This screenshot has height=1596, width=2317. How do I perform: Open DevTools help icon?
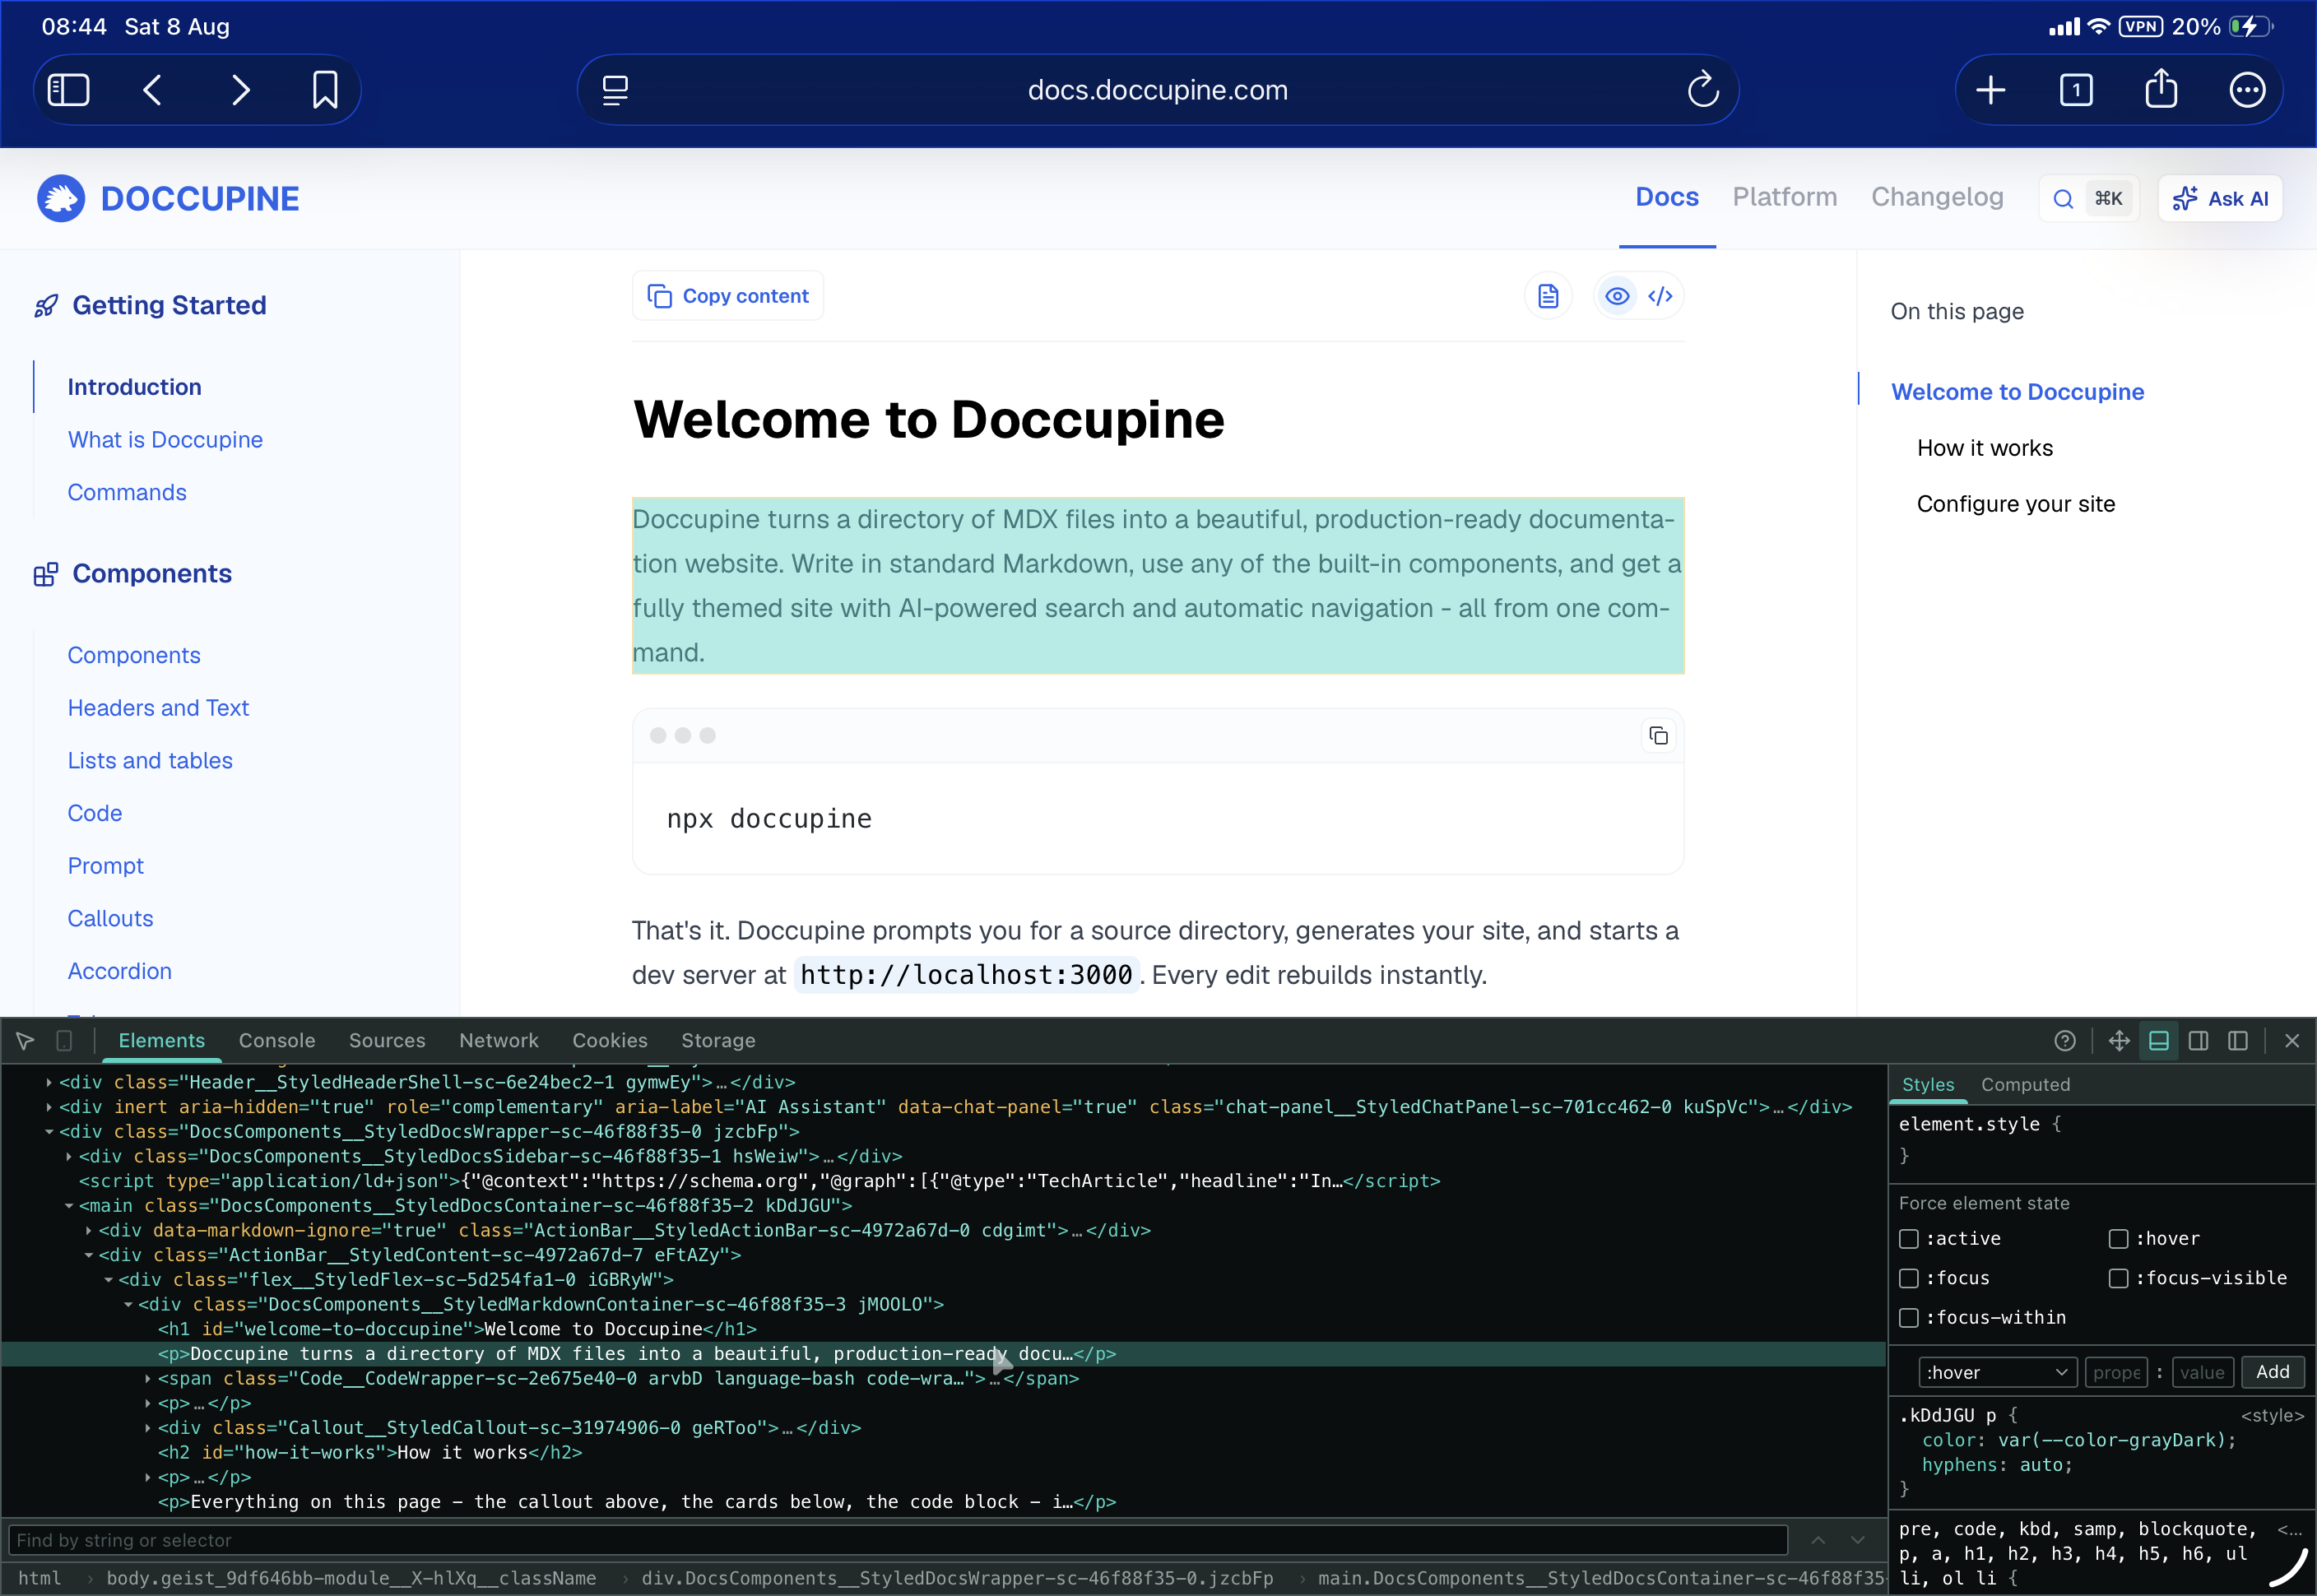[2065, 1041]
